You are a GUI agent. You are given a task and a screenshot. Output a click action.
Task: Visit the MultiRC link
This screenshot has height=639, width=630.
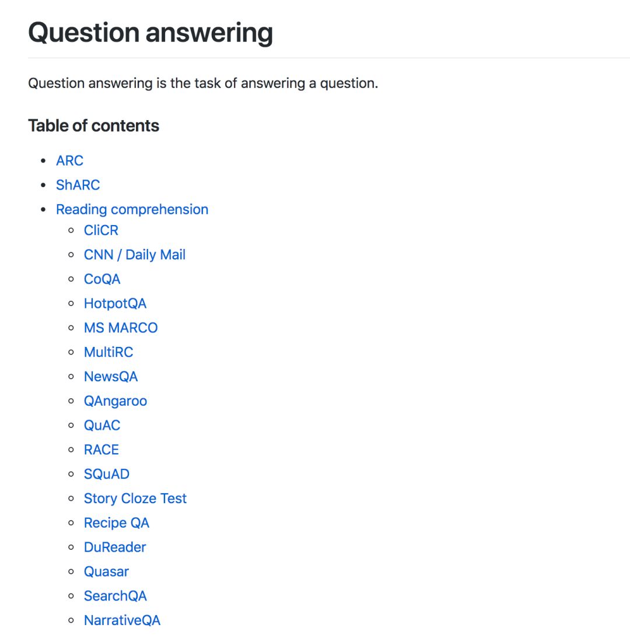pos(108,352)
